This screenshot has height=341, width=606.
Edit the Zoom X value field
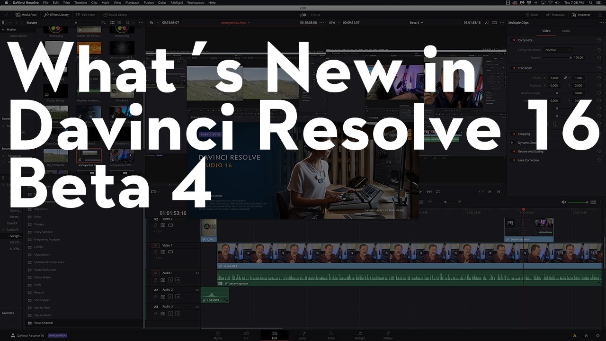coord(554,78)
